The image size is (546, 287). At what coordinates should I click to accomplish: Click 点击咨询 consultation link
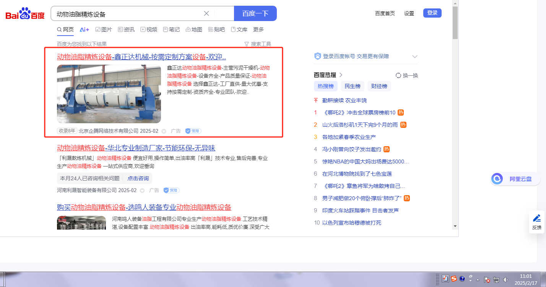click(138, 178)
